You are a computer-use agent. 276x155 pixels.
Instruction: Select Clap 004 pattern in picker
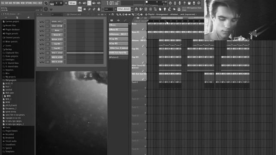click(x=119, y=39)
